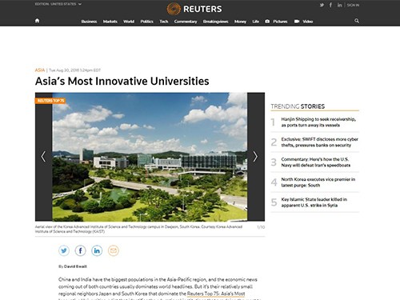400x300 pixels.
Task: Open the Reuters Top 75 link in article text
Action: pyautogui.click(x=216, y=294)
